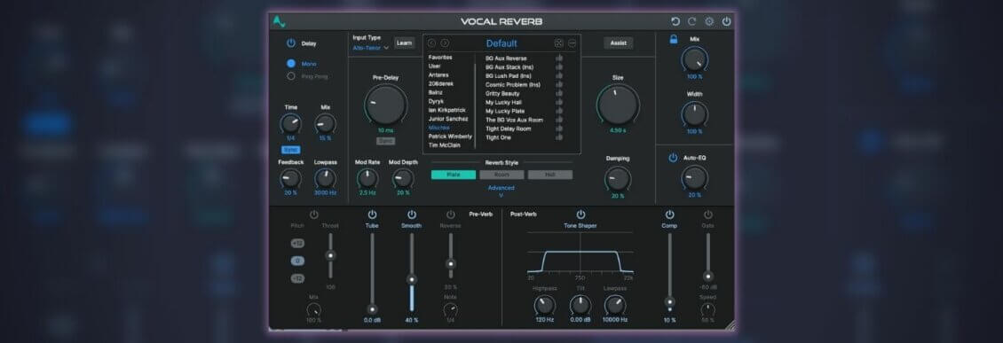Screen dimensions: 1003x343
Task: Toggle the Delay power button
Action: pyautogui.click(x=291, y=43)
